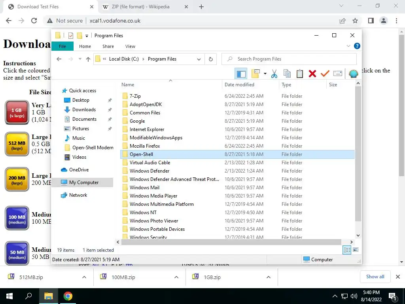Open the Home ribbon tab

pyautogui.click(x=85, y=46)
